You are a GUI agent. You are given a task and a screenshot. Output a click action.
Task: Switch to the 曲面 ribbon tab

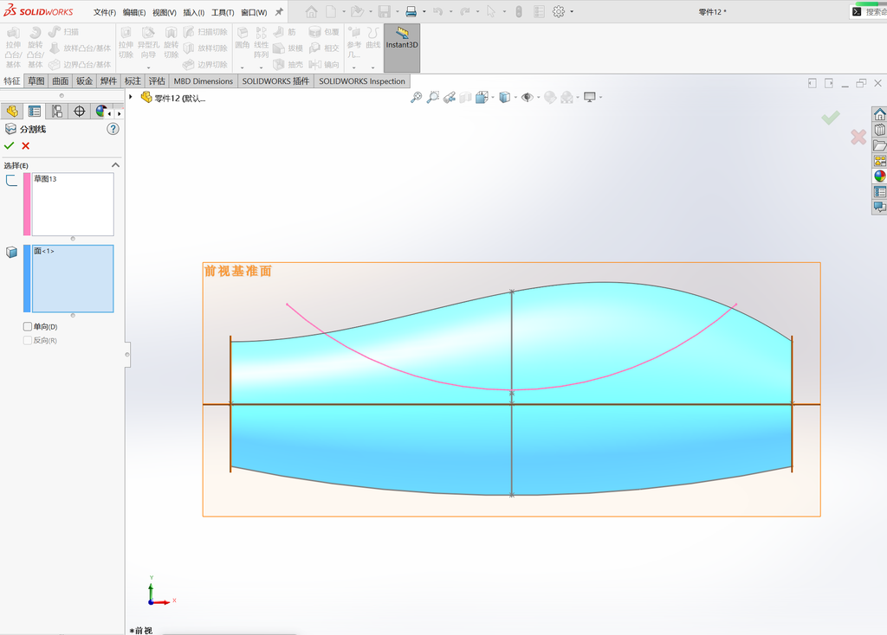pyautogui.click(x=61, y=80)
